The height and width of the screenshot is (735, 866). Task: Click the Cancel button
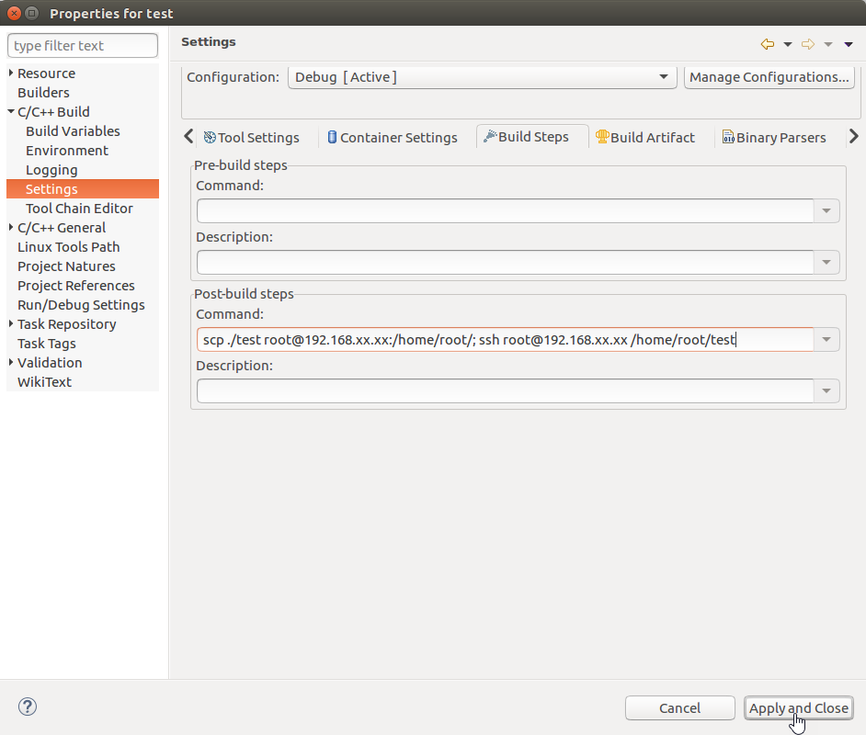pos(680,708)
